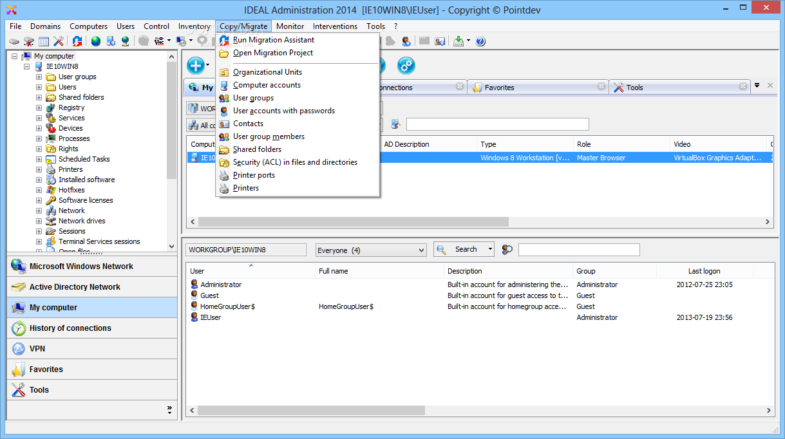The height and width of the screenshot is (439, 785).
Task: Click the blue plus add icon
Action: (196, 65)
